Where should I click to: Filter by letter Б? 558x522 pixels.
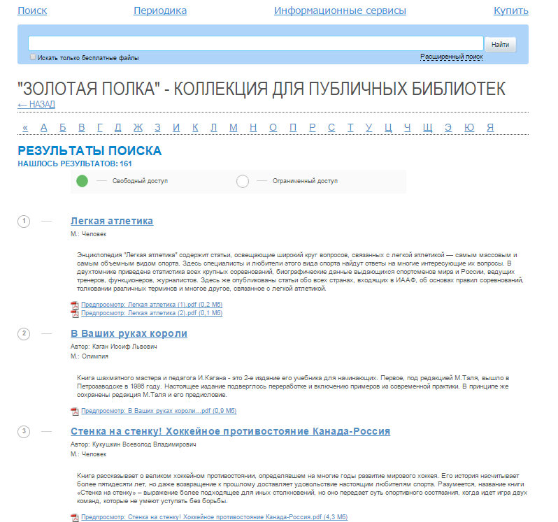[x=63, y=127]
